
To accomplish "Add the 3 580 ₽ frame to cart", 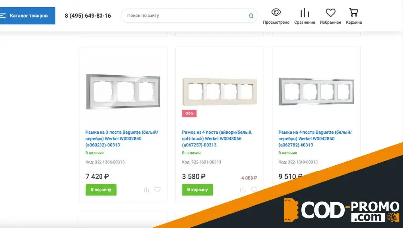I will coord(198,190).
